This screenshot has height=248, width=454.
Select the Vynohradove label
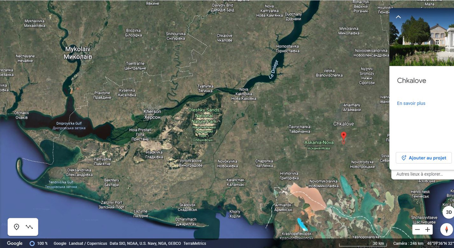190,163
